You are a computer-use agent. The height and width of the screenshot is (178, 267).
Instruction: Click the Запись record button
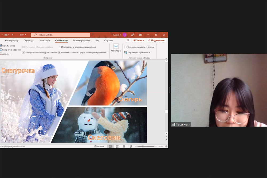point(139,40)
